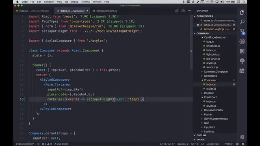Open the Search view in activity bar

point(242,22)
